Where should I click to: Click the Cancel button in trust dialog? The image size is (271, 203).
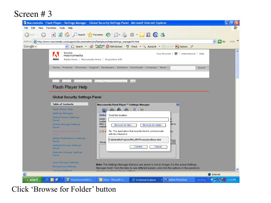pos(158,147)
